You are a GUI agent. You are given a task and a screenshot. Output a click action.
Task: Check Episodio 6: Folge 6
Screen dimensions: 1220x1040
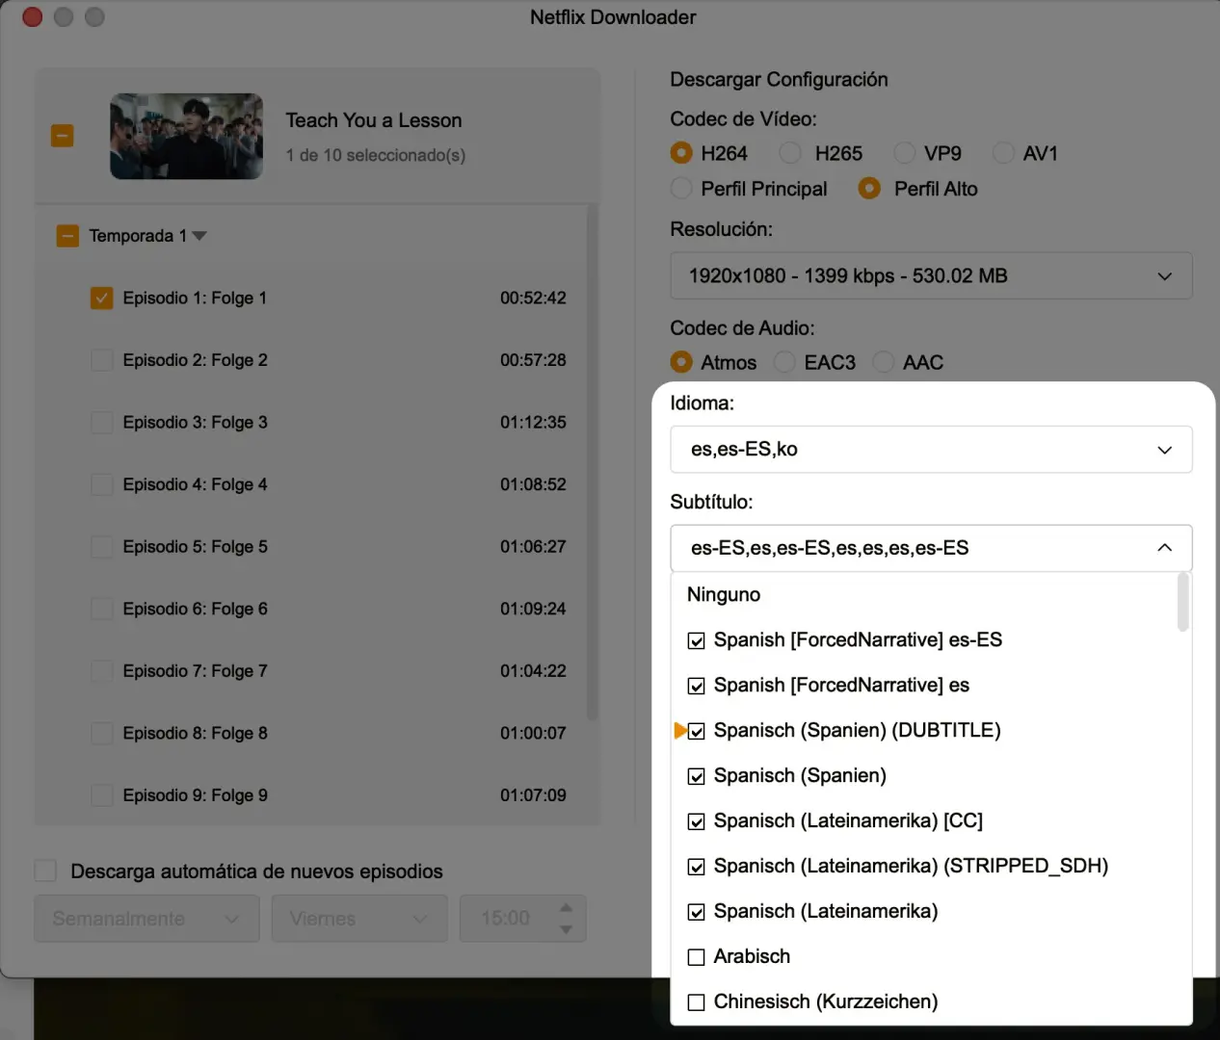102,609
